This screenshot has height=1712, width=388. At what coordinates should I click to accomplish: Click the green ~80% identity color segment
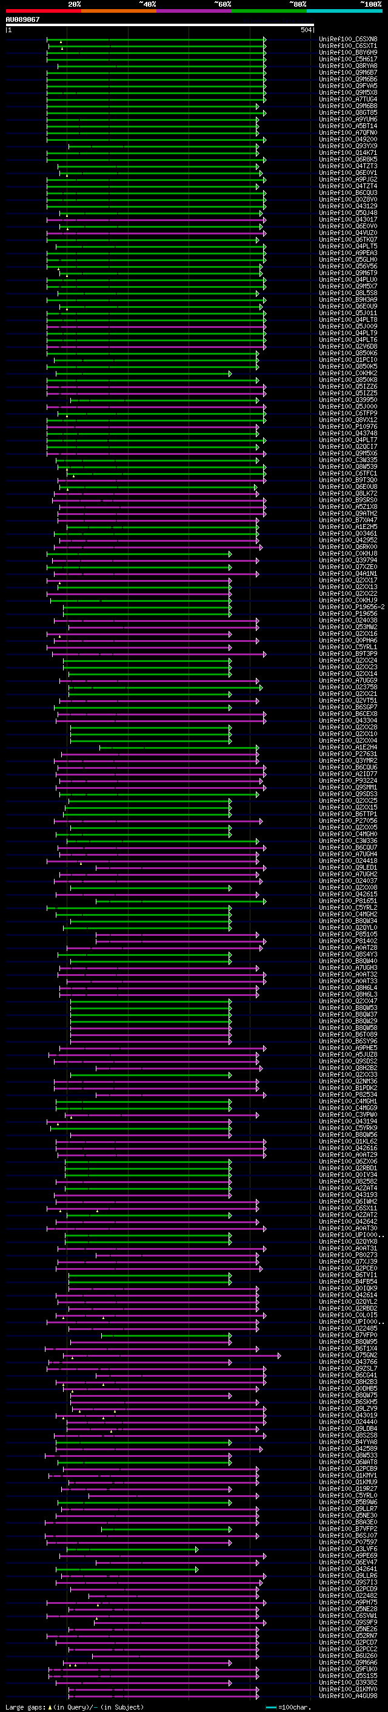pos(269,11)
